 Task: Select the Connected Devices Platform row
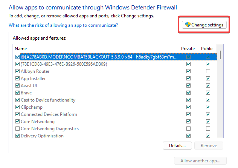[49, 114]
